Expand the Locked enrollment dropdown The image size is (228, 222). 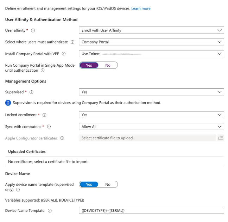(x=151, y=115)
